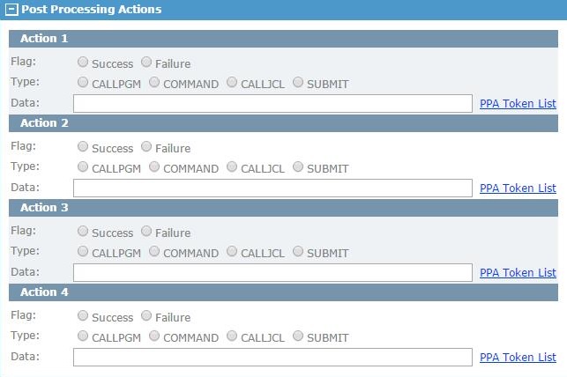Viewport: 567px width, 377px height.
Task: Select Failure flag for Action 1
Action: [146, 63]
